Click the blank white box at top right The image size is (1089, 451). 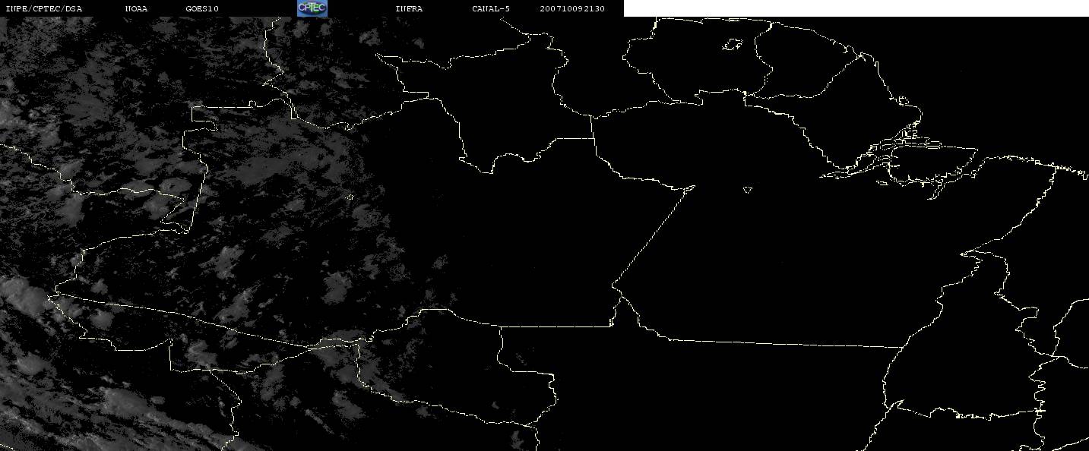pyautogui.click(x=856, y=8)
